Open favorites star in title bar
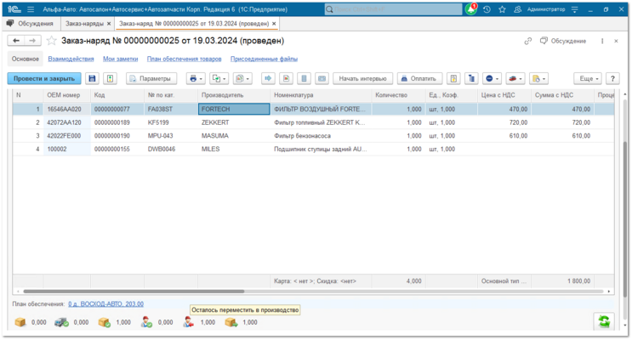This screenshot has width=632, height=340. coord(502,8)
